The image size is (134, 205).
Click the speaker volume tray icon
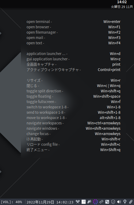click(x=119, y=202)
